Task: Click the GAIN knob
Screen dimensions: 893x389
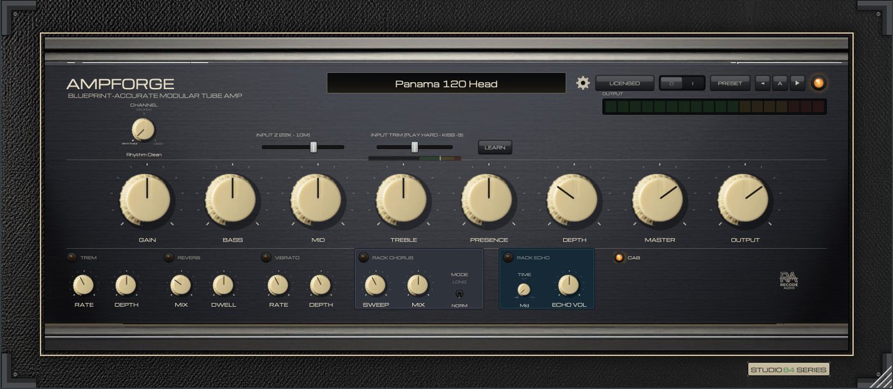Action: [146, 199]
